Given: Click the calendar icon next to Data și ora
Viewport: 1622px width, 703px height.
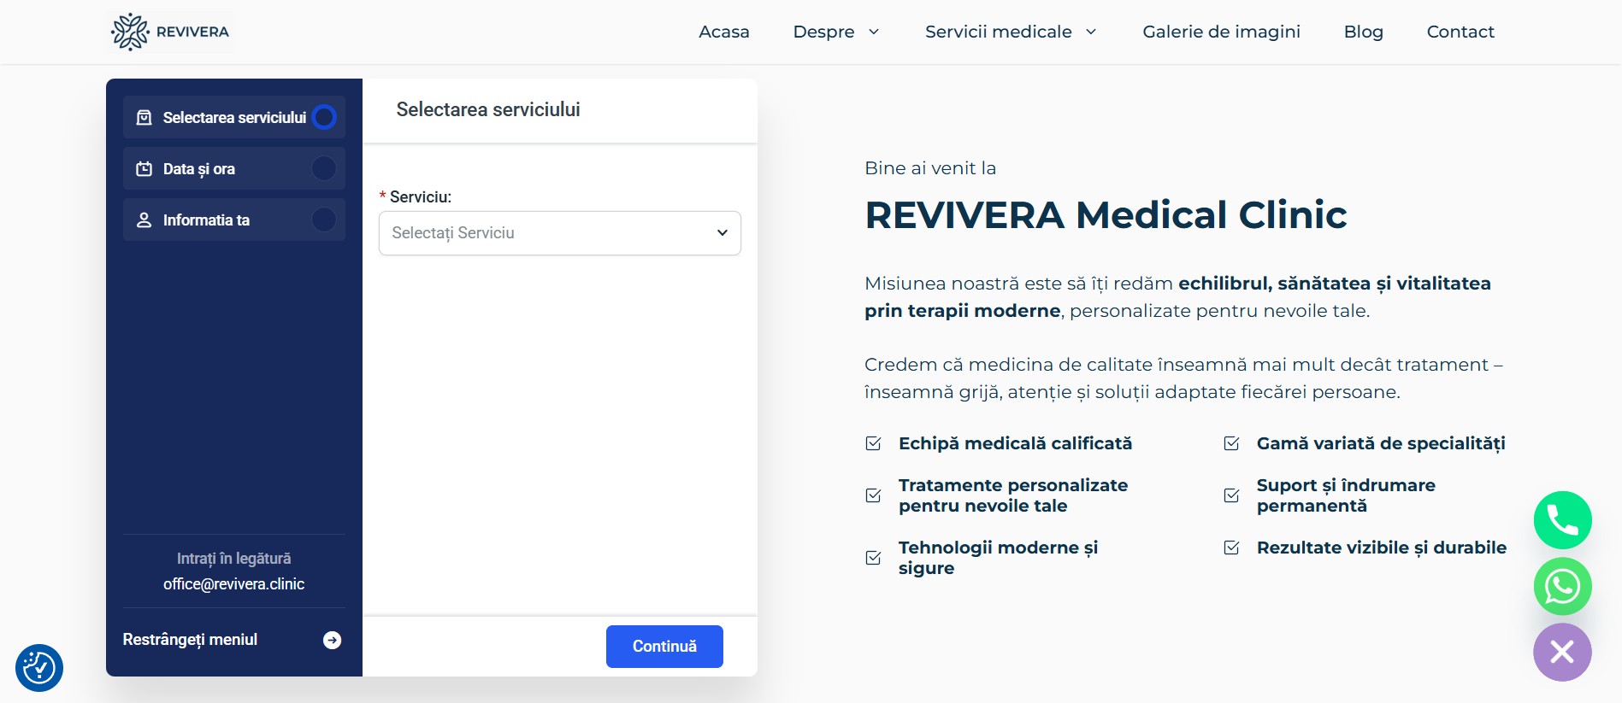Looking at the screenshot, I should coord(145,169).
